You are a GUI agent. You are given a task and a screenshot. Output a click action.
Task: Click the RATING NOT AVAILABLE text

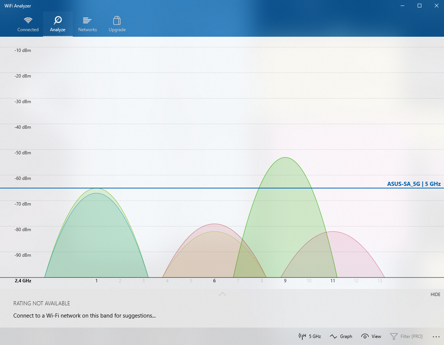42,303
